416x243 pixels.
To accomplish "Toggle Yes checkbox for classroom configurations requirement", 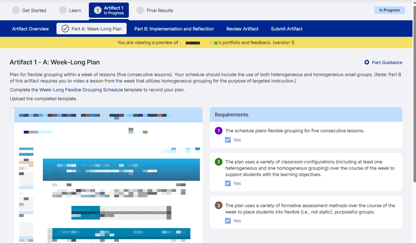I will [x=228, y=183].
